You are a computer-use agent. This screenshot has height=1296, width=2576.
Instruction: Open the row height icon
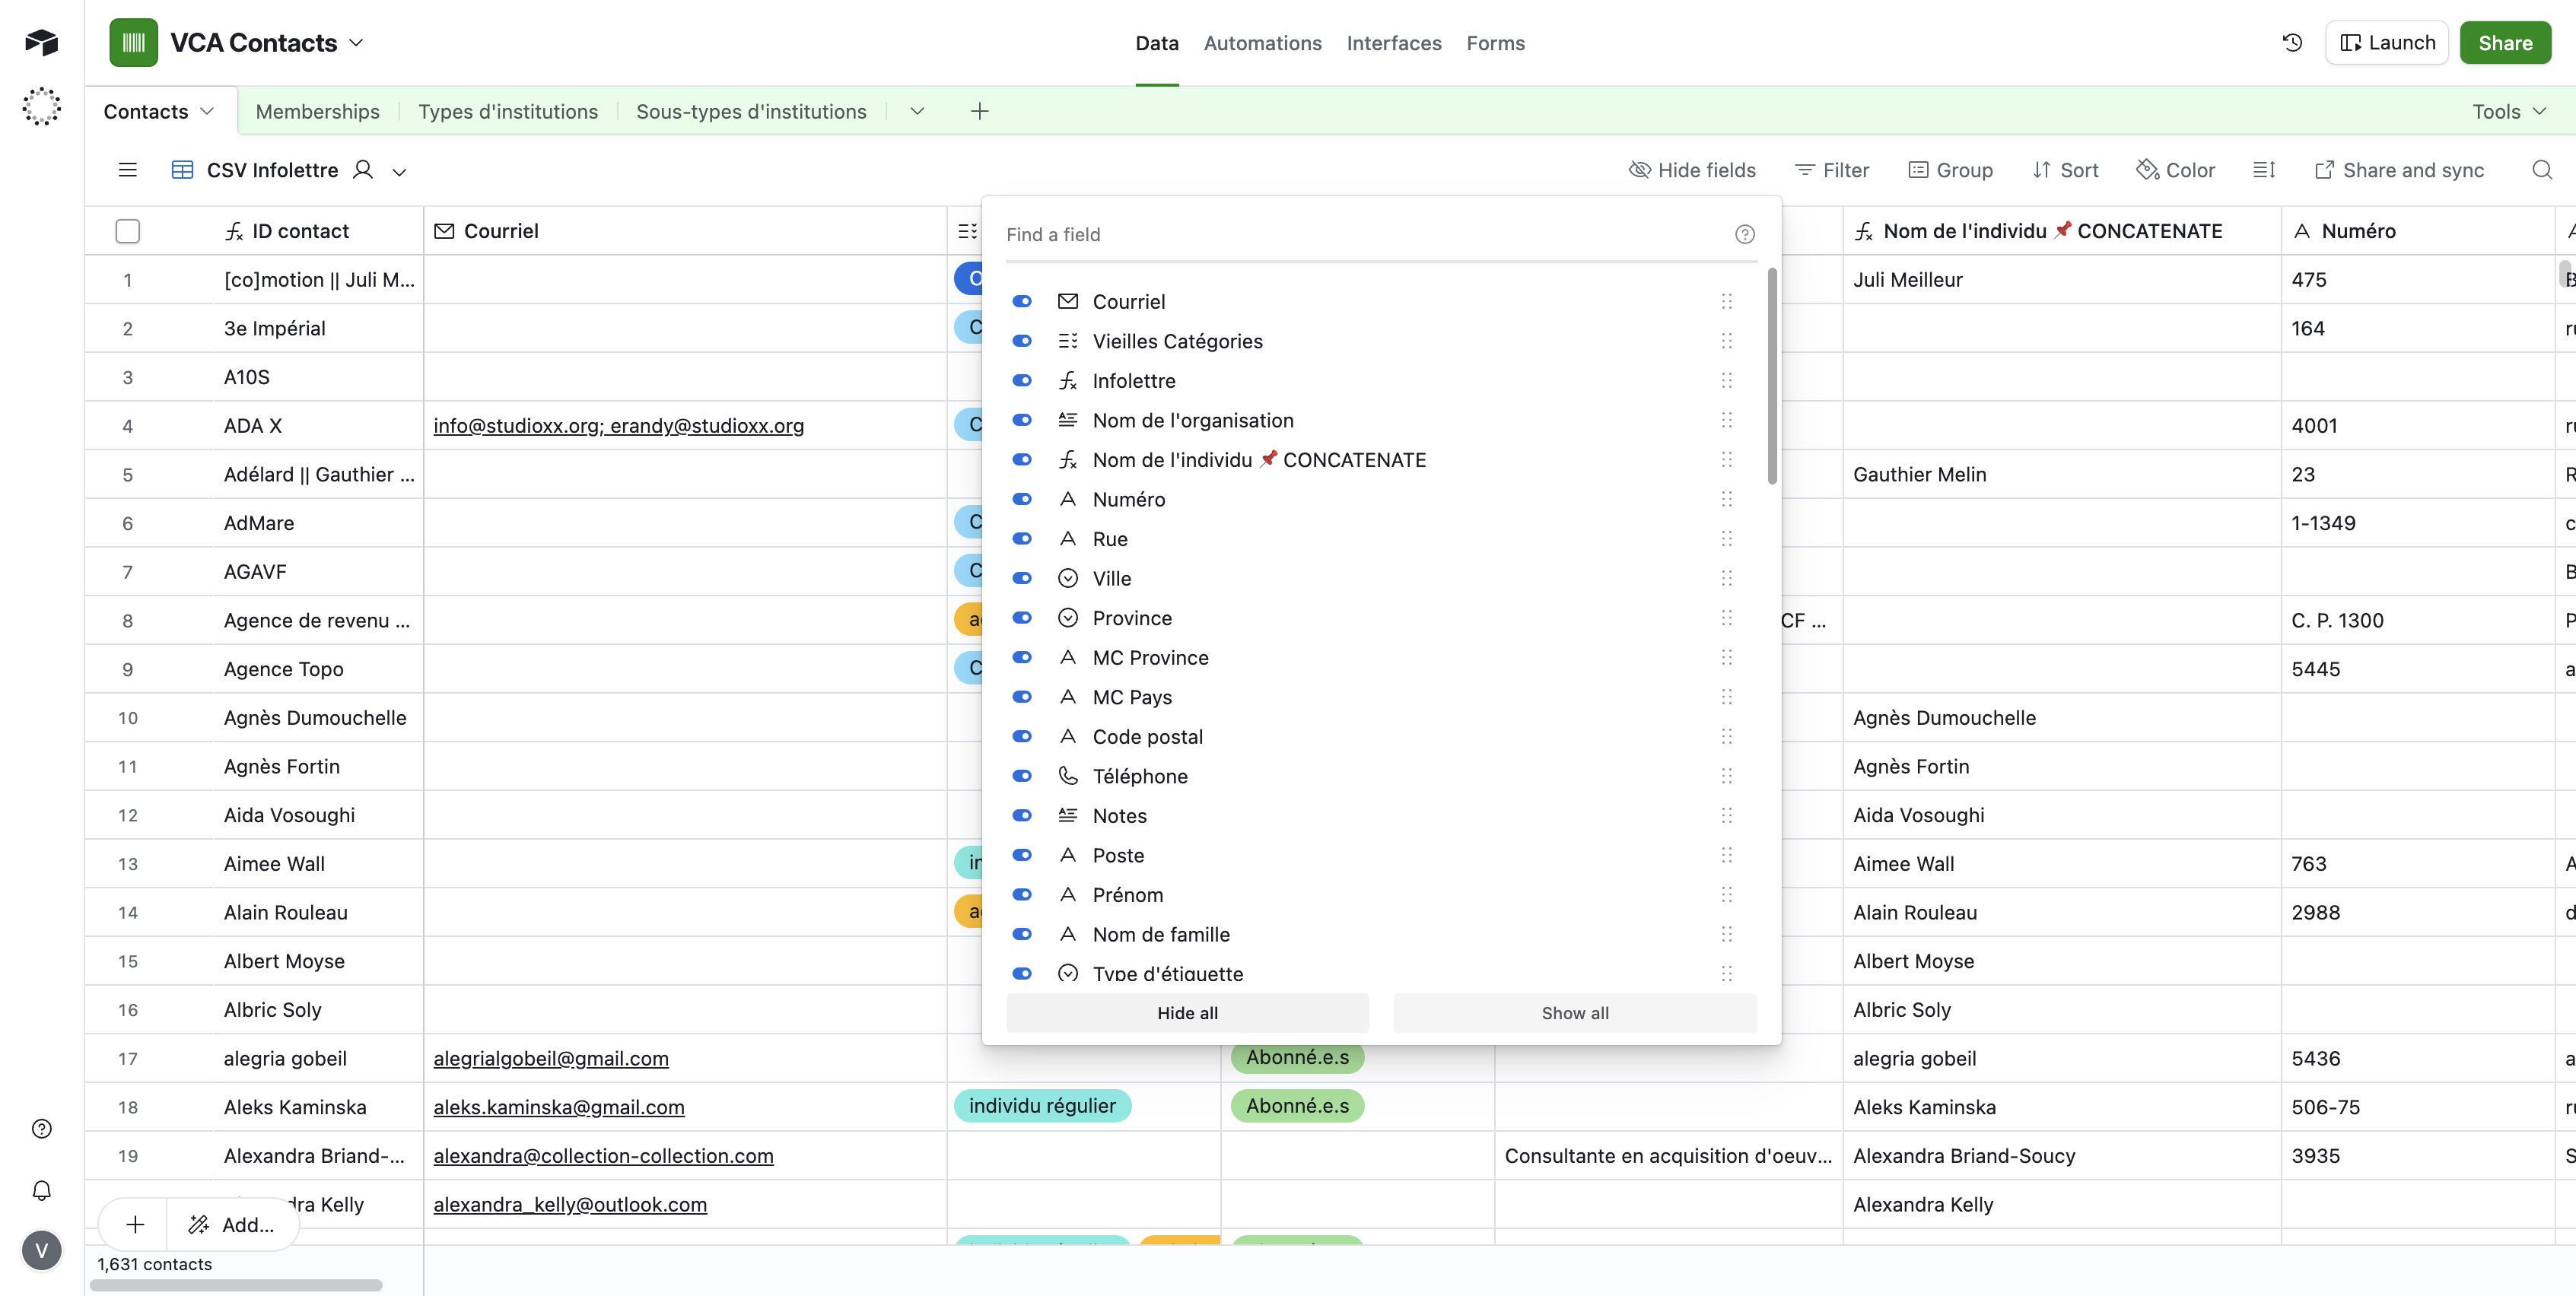coord(2264,170)
